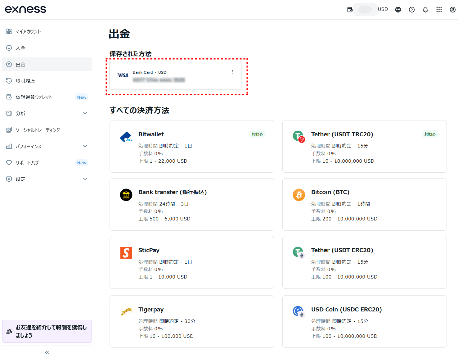The width and height of the screenshot is (458, 358).
Task: Open the notifications bell
Action: pyautogui.click(x=425, y=10)
